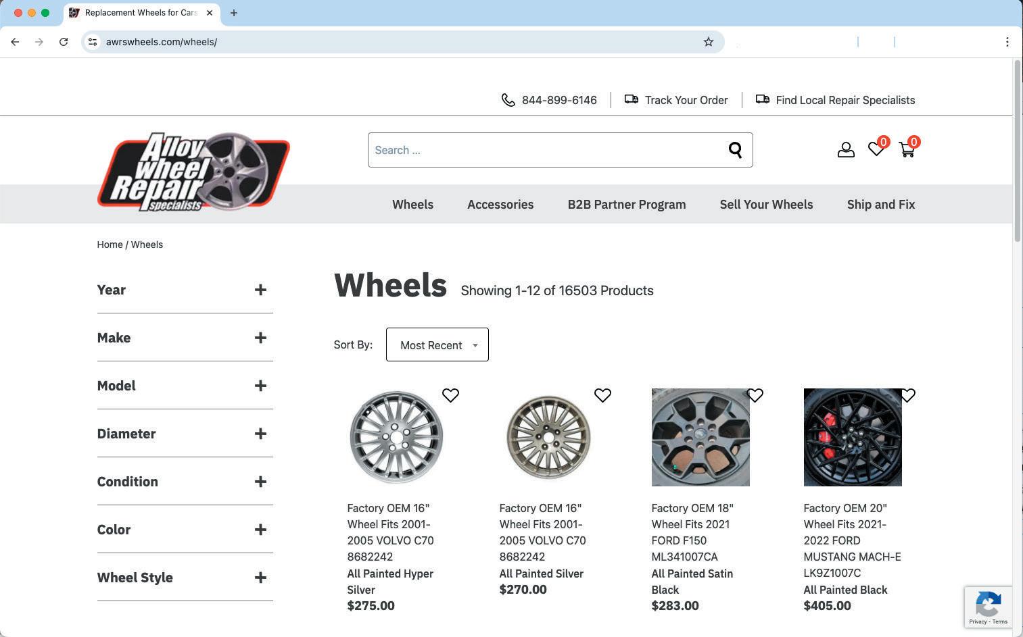This screenshot has width=1023, height=637.
Task: Open the Ship and Fix menu item
Action: tap(881, 205)
